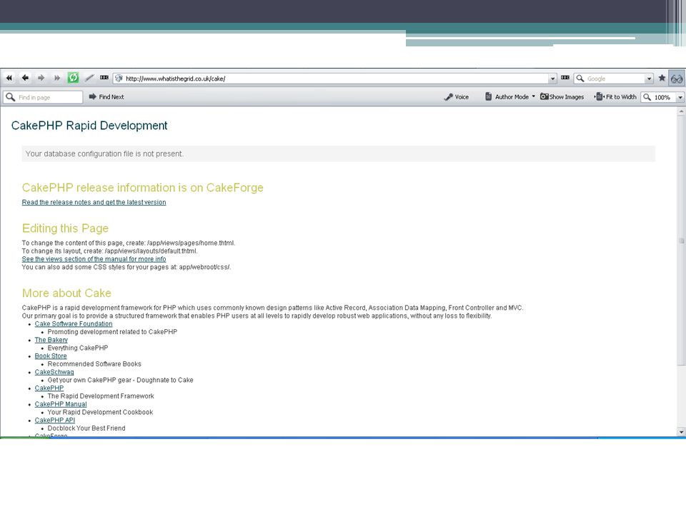The image size is (686, 514).
Task: Open the Cake Software Foundation link
Action: pyautogui.click(x=74, y=324)
